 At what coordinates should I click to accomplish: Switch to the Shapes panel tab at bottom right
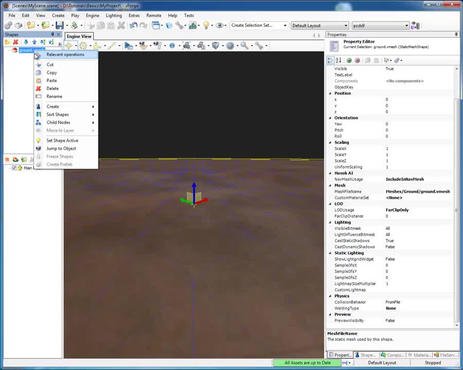[x=366, y=355]
